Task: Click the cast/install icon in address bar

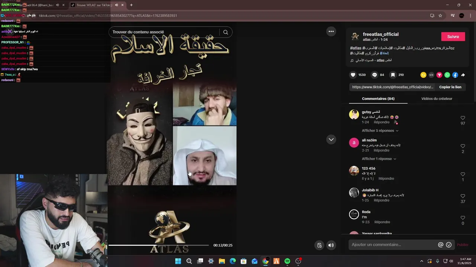Action: [x=432, y=16]
